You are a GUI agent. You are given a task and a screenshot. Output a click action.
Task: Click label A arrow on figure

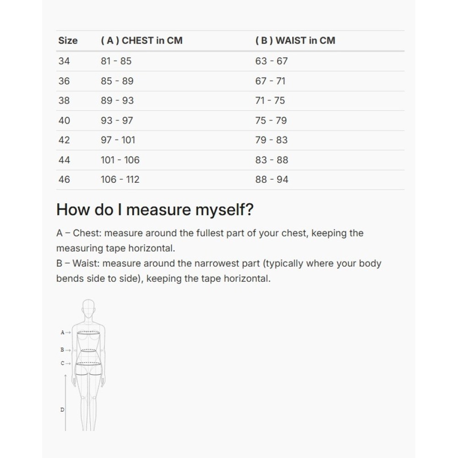[x=65, y=333]
